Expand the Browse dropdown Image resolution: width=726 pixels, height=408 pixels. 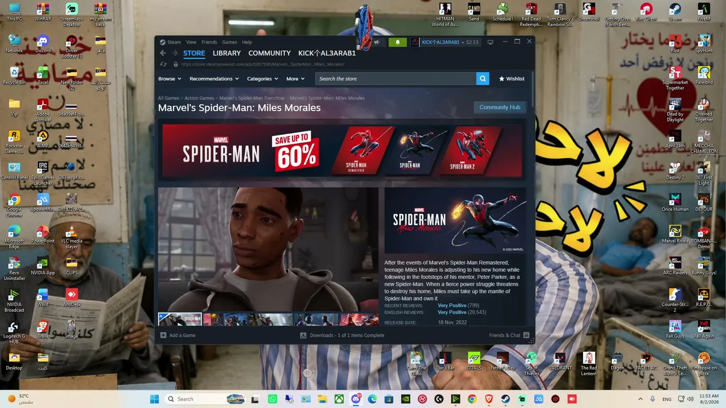(x=170, y=79)
